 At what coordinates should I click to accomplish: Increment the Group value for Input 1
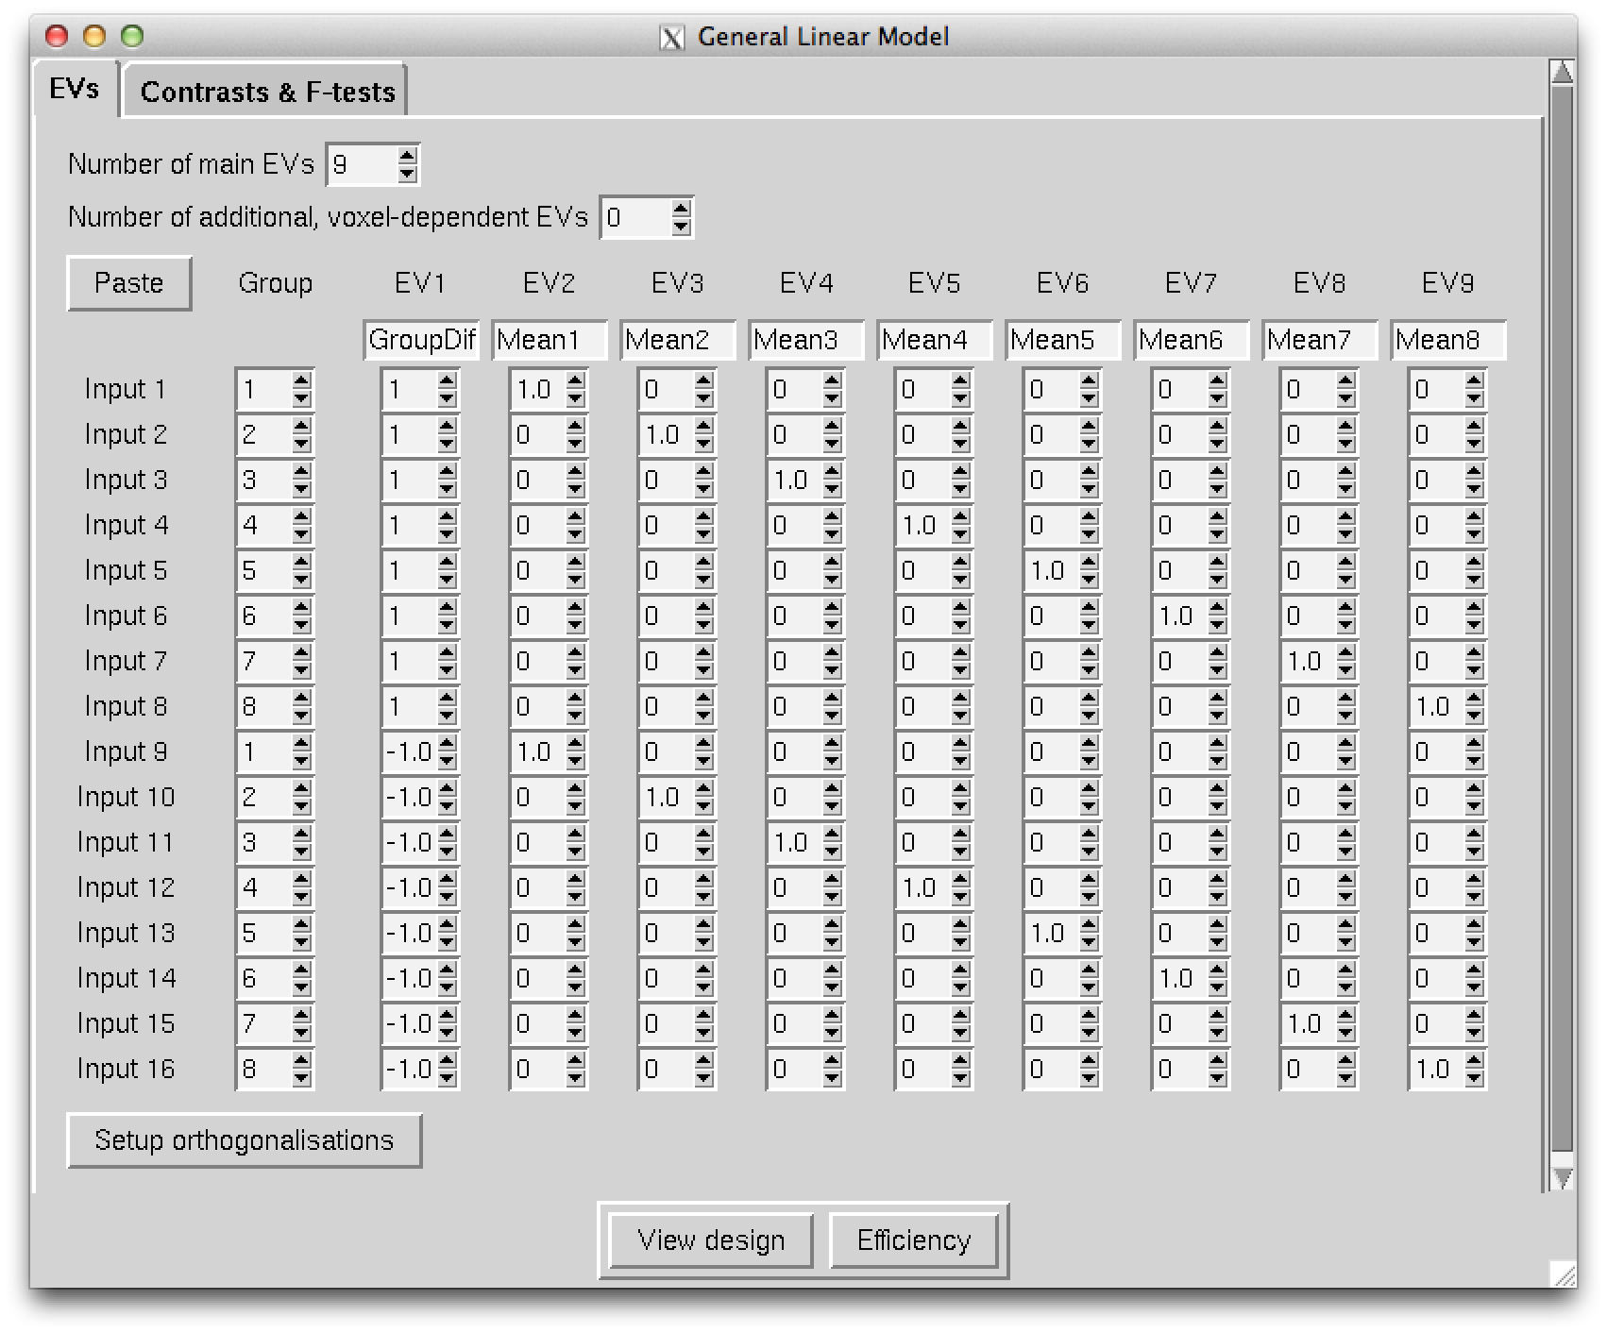[x=301, y=381]
